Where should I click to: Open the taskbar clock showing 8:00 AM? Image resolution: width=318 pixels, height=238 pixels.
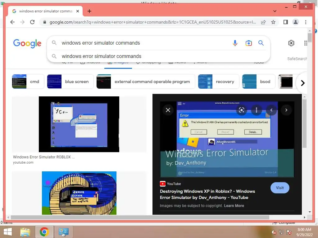tap(304, 232)
